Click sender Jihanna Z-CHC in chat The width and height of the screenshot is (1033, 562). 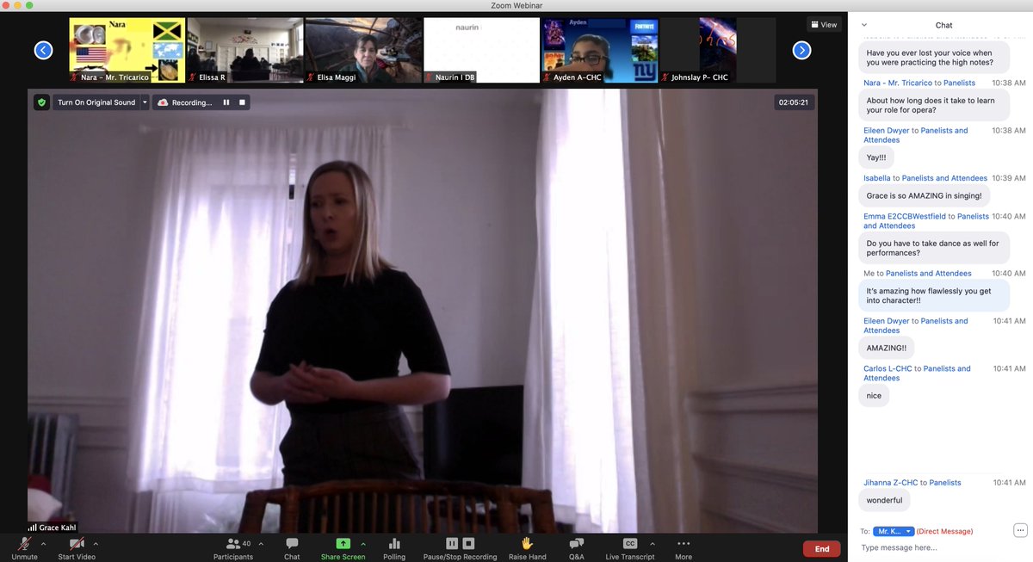889,483
